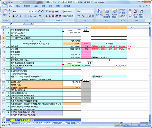This screenshot has width=152, height=128.
Task: Decrease decimal places
Action: coord(93,16)
